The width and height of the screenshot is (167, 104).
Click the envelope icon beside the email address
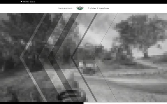[21, 2]
